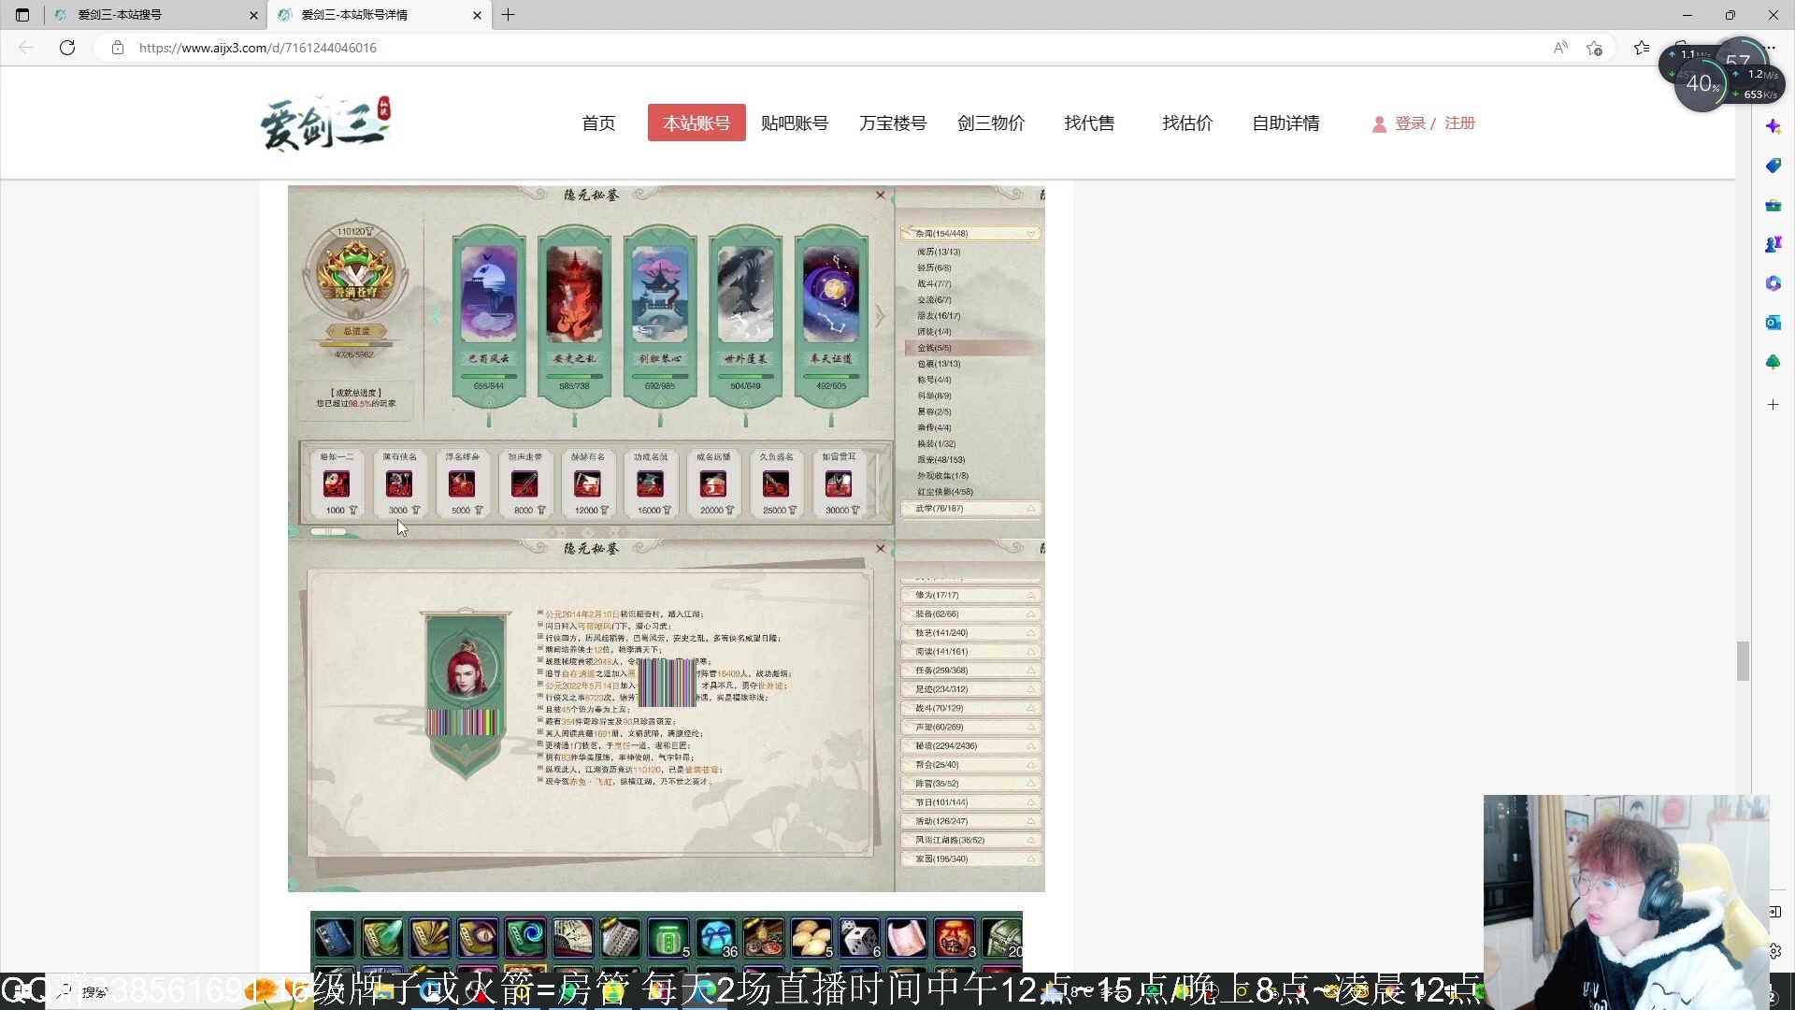Add this page to favorites
The height and width of the screenshot is (1010, 1795).
[1595, 48]
